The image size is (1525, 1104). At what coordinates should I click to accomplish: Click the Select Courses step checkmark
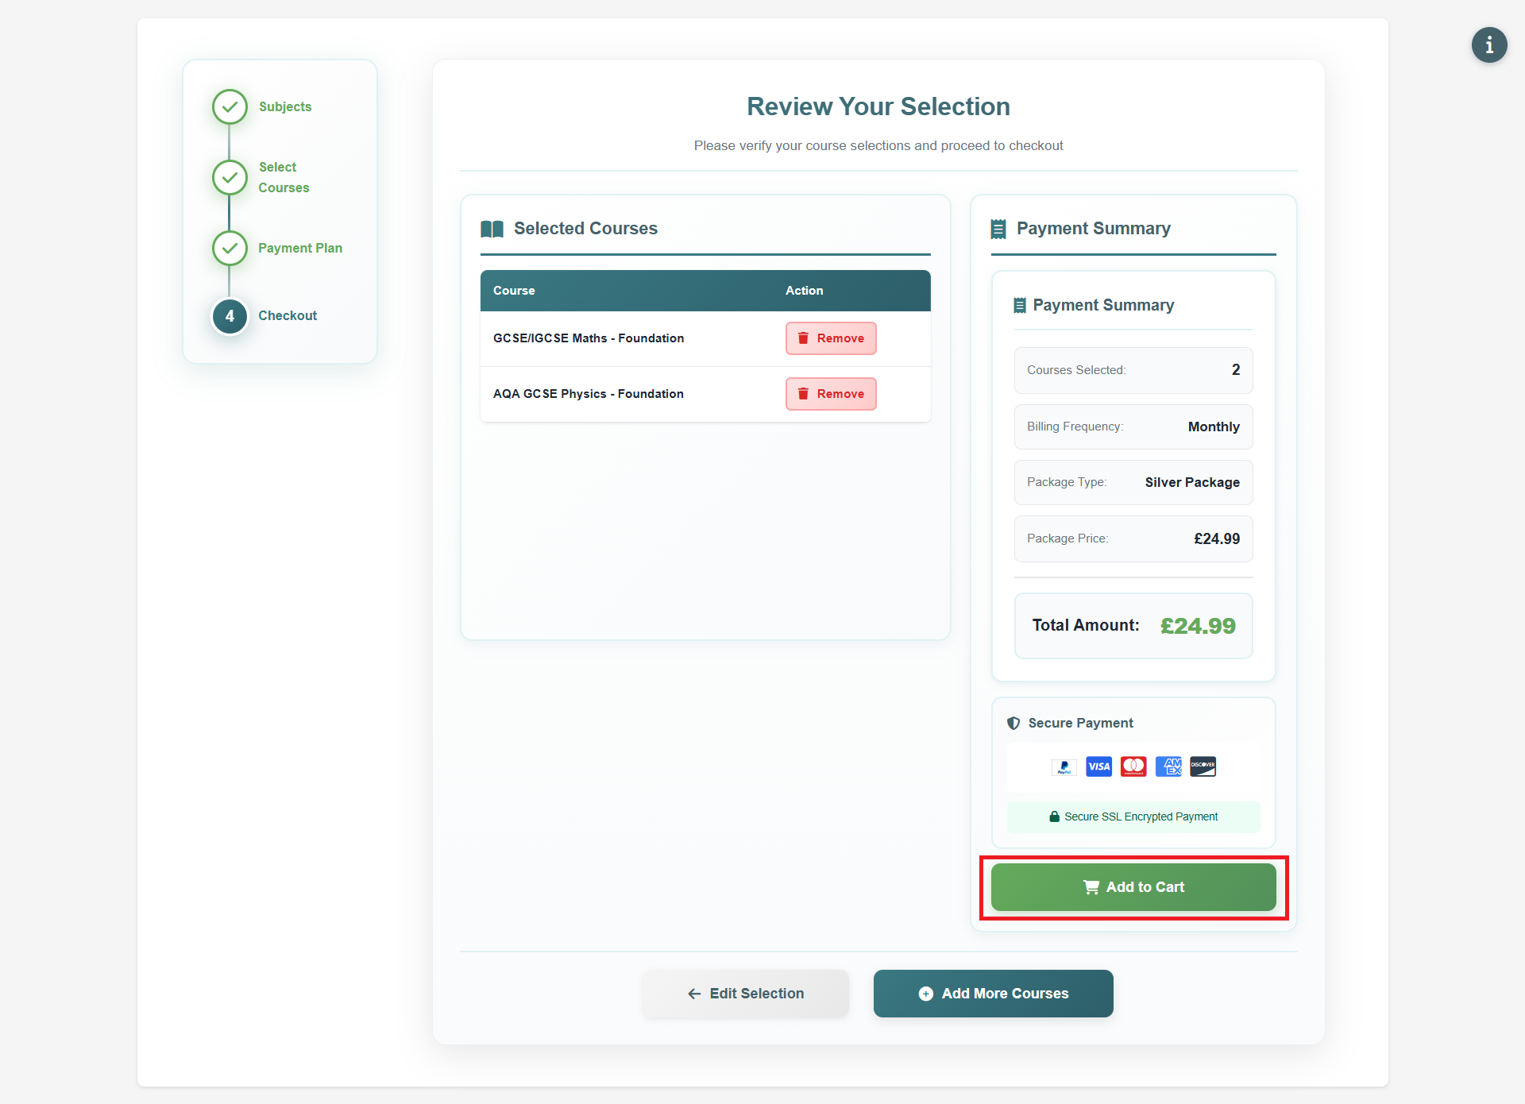tap(230, 177)
